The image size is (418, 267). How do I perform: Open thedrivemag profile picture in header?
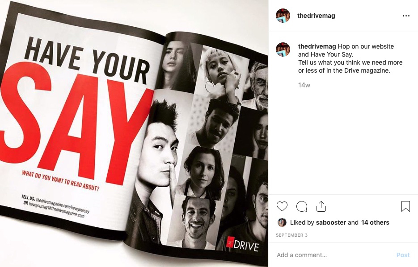click(283, 16)
